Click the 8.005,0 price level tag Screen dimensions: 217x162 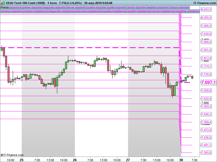pos(206,18)
